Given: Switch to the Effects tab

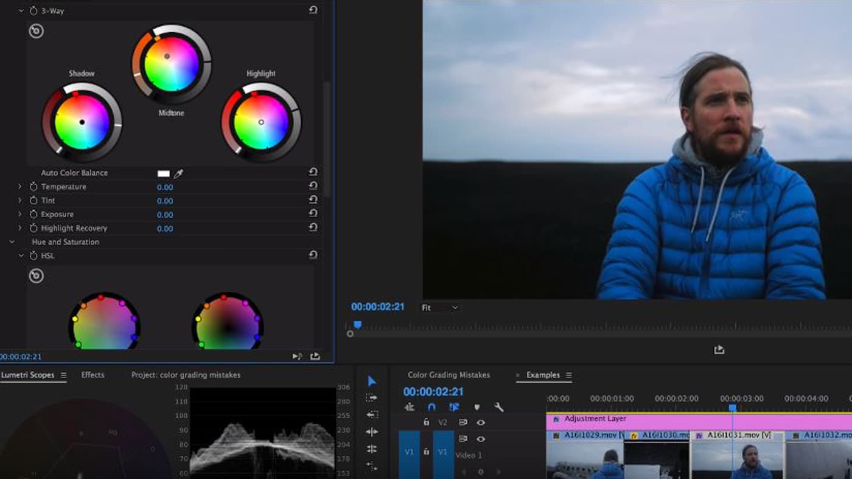Looking at the screenshot, I should click(x=93, y=375).
